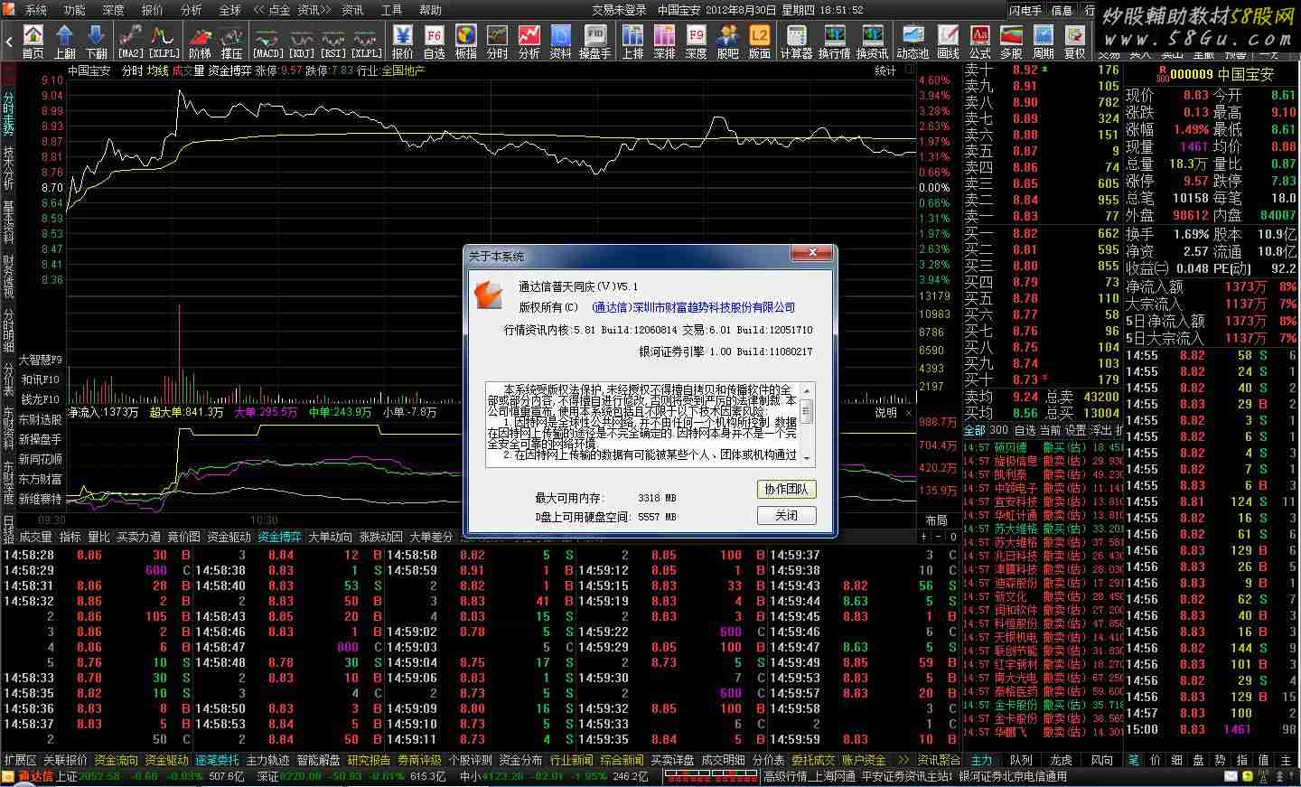Open the 版面 L2 layout icon
The image size is (1301, 787).
click(x=760, y=42)
